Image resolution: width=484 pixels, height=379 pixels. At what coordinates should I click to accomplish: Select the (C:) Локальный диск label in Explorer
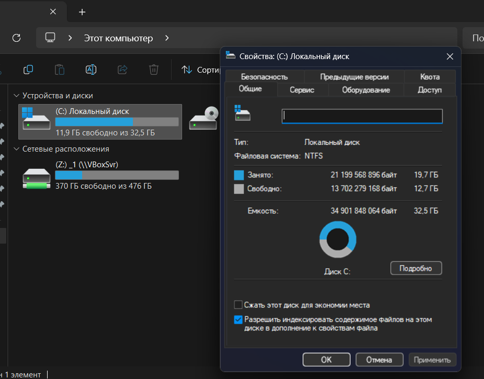tap(93, 111)
